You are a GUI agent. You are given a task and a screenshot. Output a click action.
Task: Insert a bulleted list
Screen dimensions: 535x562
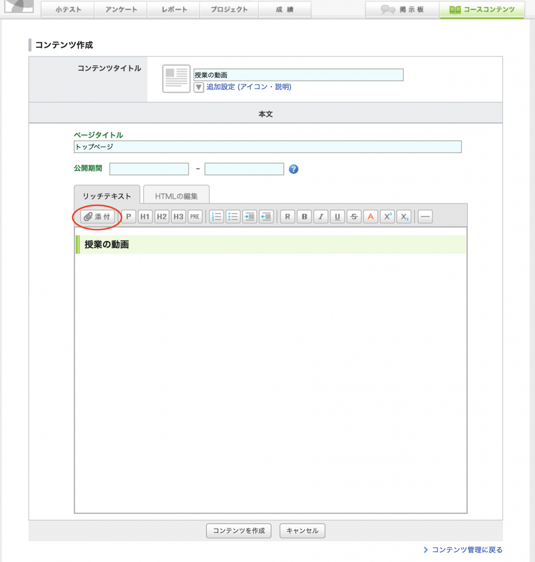click(233, 217)
